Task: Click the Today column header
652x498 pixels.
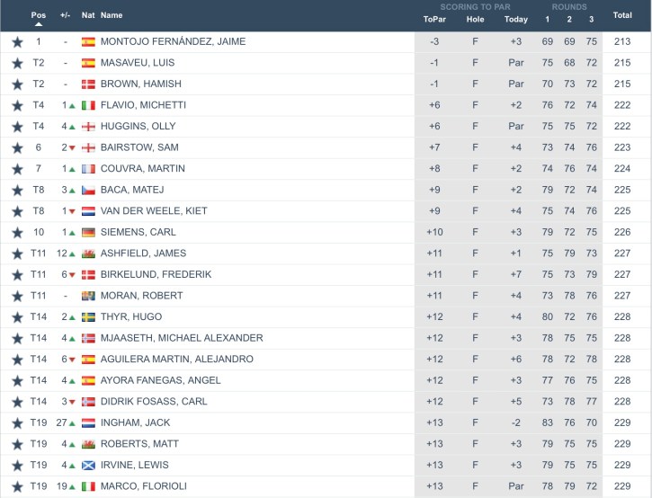Action: point(516,19)
